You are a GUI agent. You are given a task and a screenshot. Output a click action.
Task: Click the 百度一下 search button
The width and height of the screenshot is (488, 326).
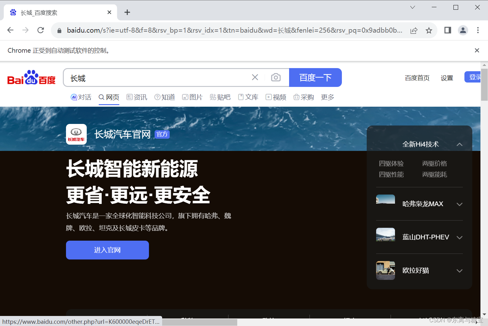point(315,77)
